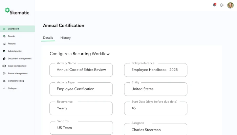Click the logout icon in header

pyautogui.click(x=222, y=5)
